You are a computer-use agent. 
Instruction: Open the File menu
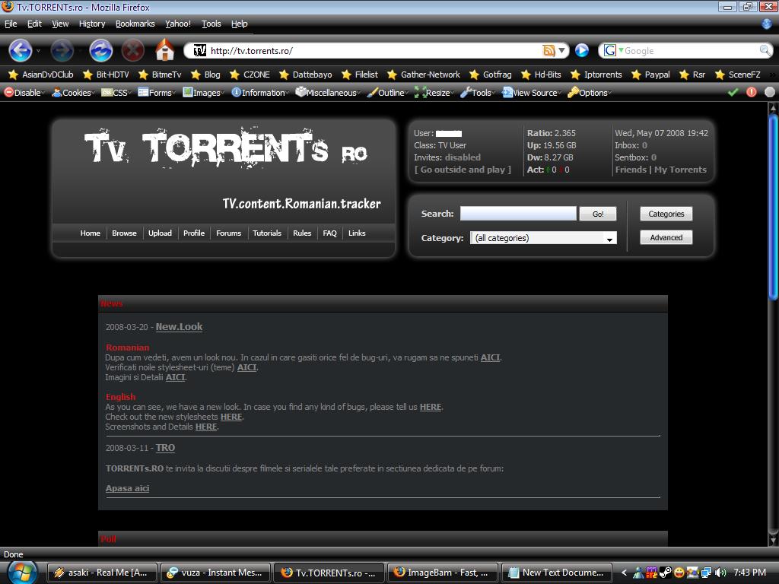tap(11, 24)
